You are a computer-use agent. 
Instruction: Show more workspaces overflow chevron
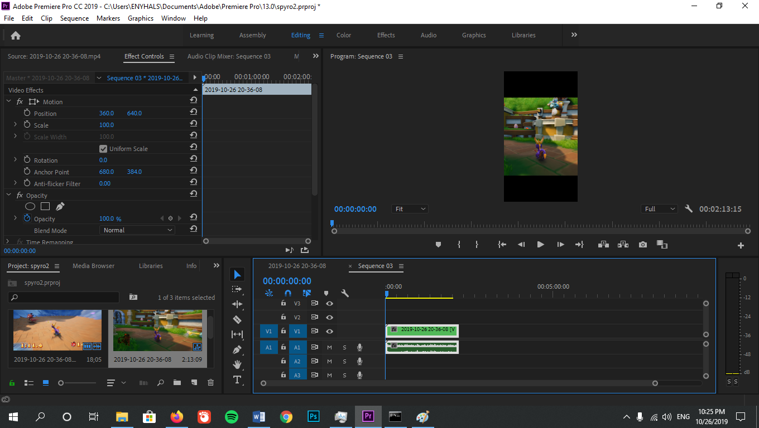[574, 35]
